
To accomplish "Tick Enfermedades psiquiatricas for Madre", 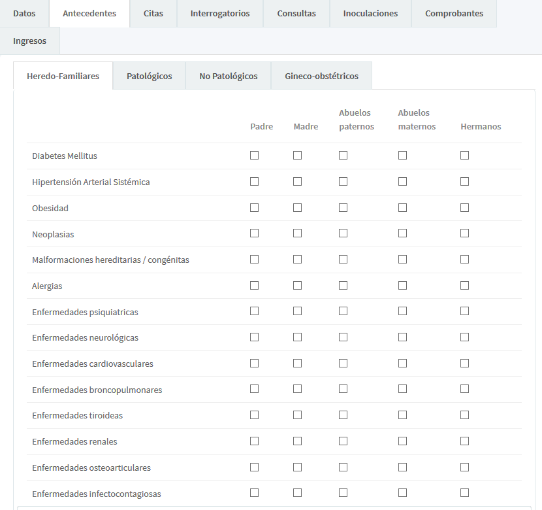I will pyautogui.click(x=297, y=311).
